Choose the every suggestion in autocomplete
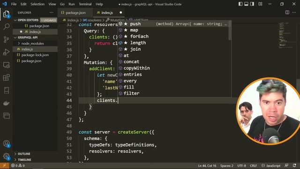The width and height of the screenshot is (300, 169). [x=173, y=81]
